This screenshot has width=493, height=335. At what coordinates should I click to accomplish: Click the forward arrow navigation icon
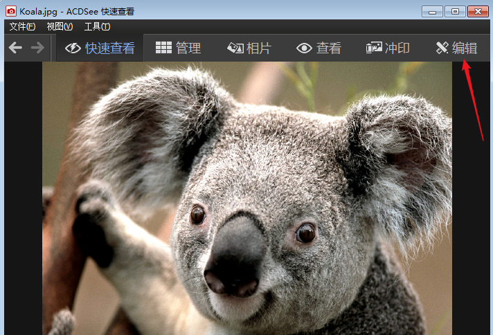[37, 48]
